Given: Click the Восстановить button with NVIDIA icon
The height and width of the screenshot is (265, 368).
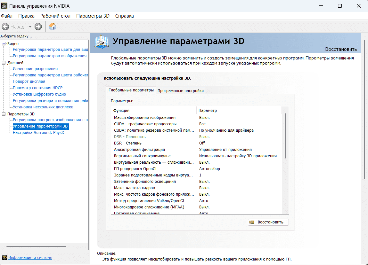Looking at the screenshot, I should pyautogui.click(x=268, y=222).
